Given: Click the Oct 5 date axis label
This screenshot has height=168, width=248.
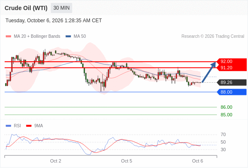Looking at the screenshot, I should point(127,161).
